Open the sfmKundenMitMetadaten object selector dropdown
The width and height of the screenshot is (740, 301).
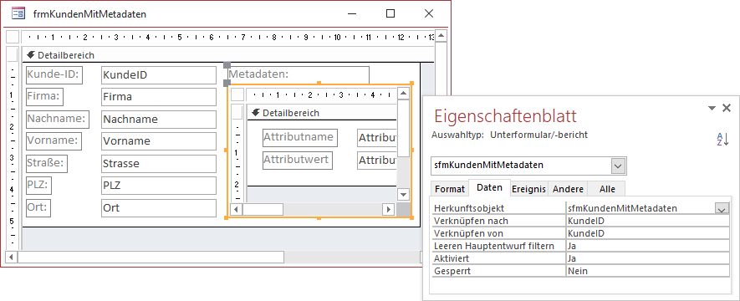point(619,166)
